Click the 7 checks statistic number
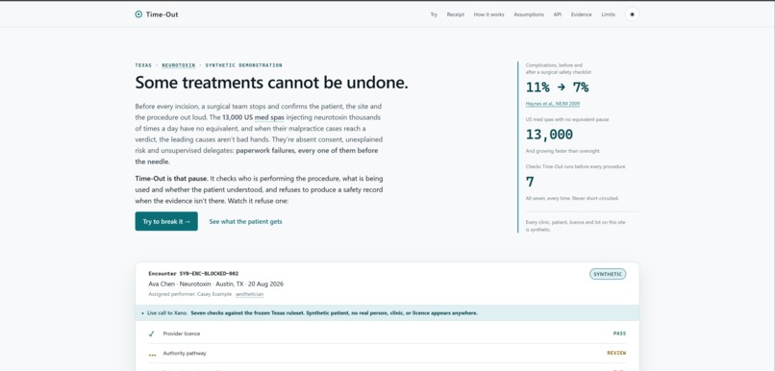 [x=530, y=182]
